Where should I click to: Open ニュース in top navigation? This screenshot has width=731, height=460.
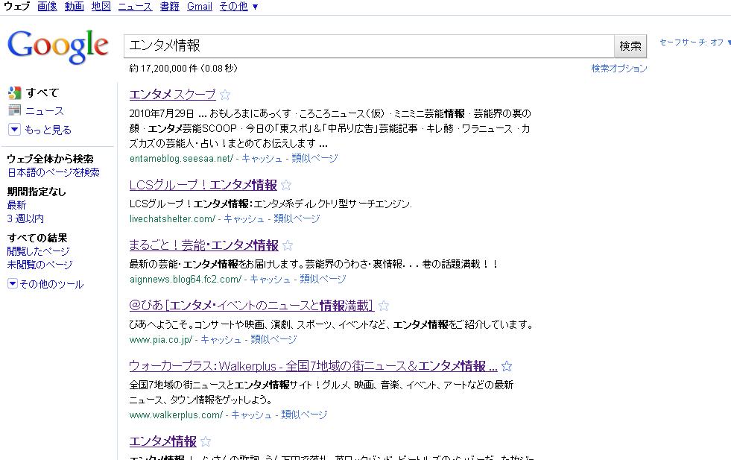[135, 7]
